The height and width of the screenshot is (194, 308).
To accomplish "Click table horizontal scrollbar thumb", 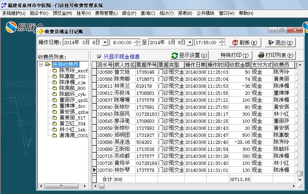I will [x=102, y=186].
